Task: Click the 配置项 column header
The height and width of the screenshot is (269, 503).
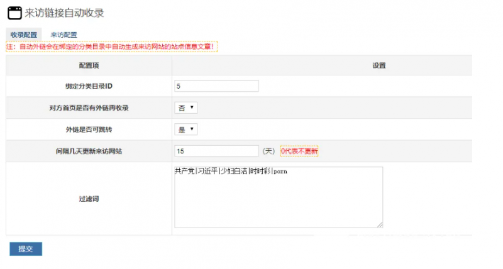Action: coord(89,65)
